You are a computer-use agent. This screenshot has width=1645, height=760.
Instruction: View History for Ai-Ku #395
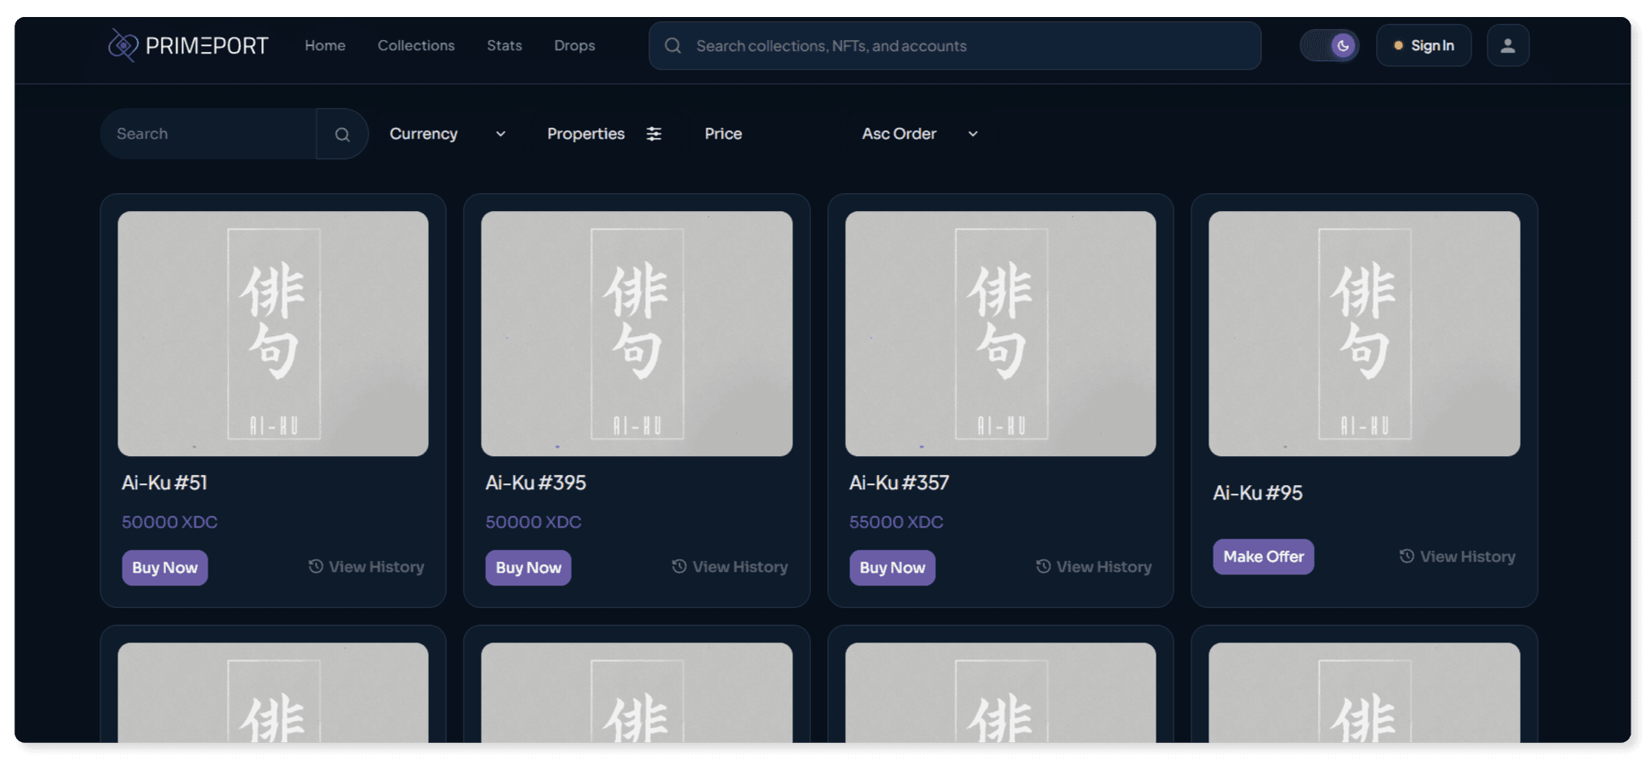tap(730, 567)
